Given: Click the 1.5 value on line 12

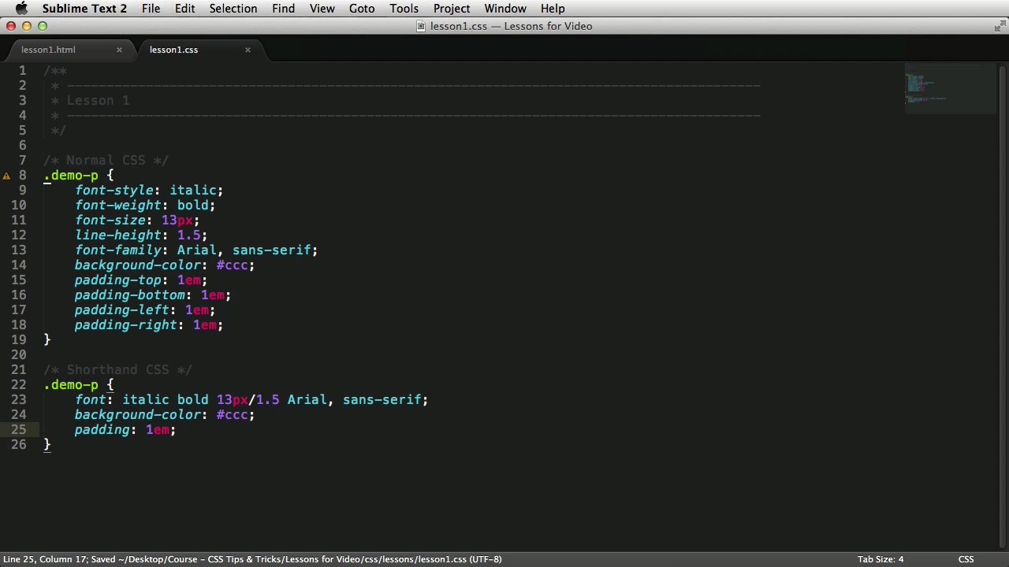Looking at the screenshot, I should click(189, 235).
